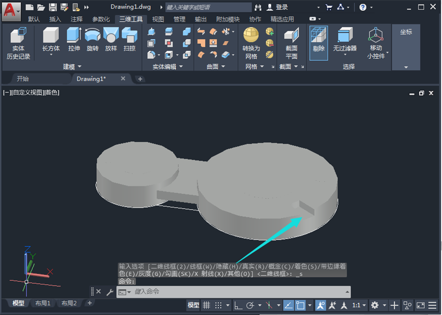Click the 模型 button in status bar
This screenshot has height=315, width=442.
193,305
